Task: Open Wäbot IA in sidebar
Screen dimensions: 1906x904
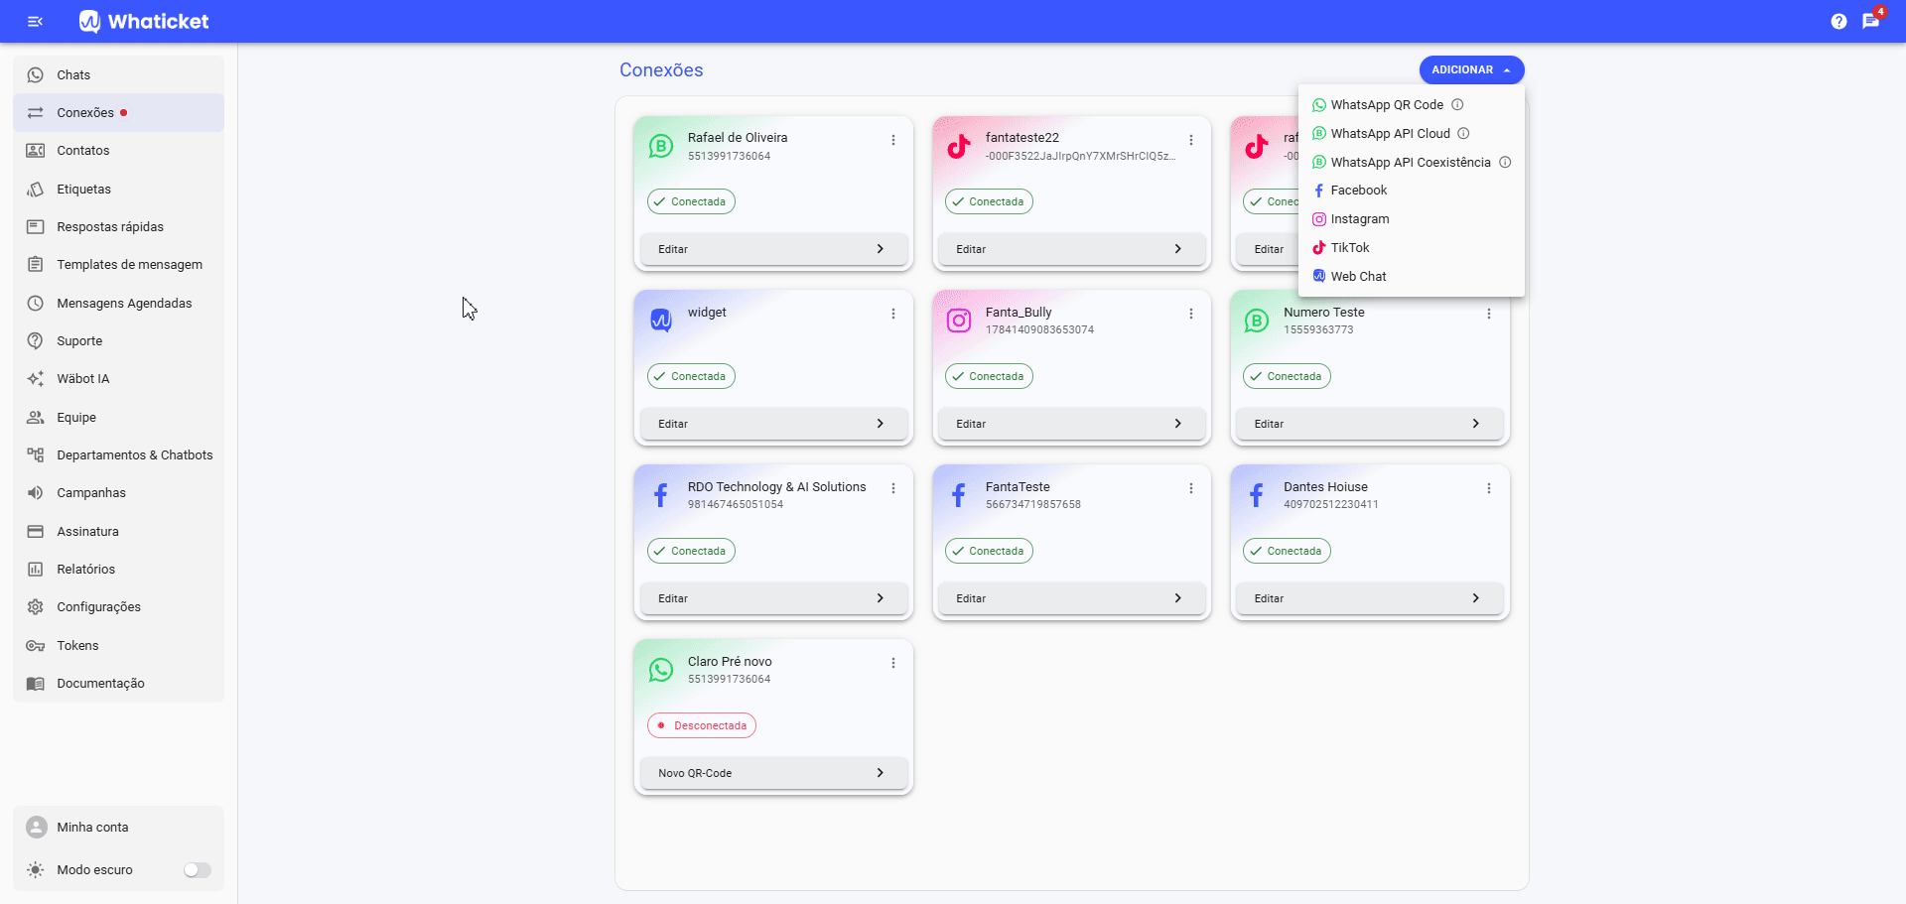Action: [x=118, y=379]
